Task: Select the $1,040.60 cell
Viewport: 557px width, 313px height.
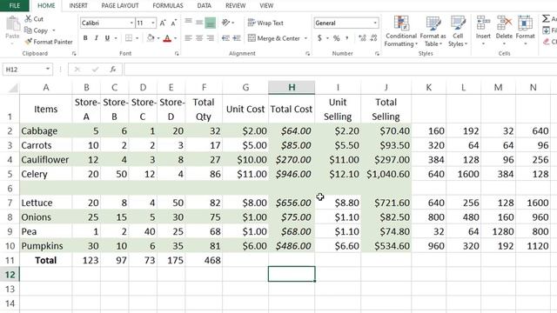Action: click(x=386, y=174)
